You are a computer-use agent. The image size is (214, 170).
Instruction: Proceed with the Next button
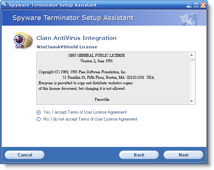tap(183, 155)
